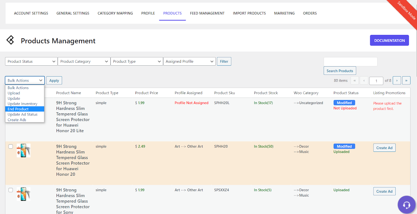
Task: Select Update Inventory in bulk actions list
Action: coord(22,104)
